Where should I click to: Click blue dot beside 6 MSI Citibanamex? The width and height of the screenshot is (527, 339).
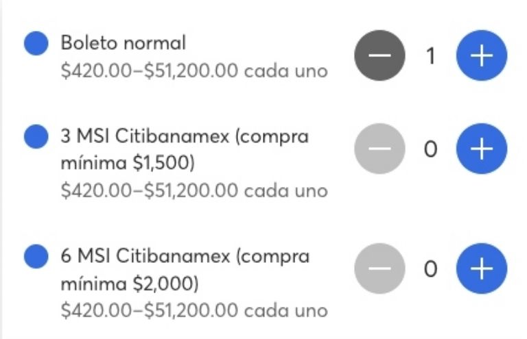point(36,257)
